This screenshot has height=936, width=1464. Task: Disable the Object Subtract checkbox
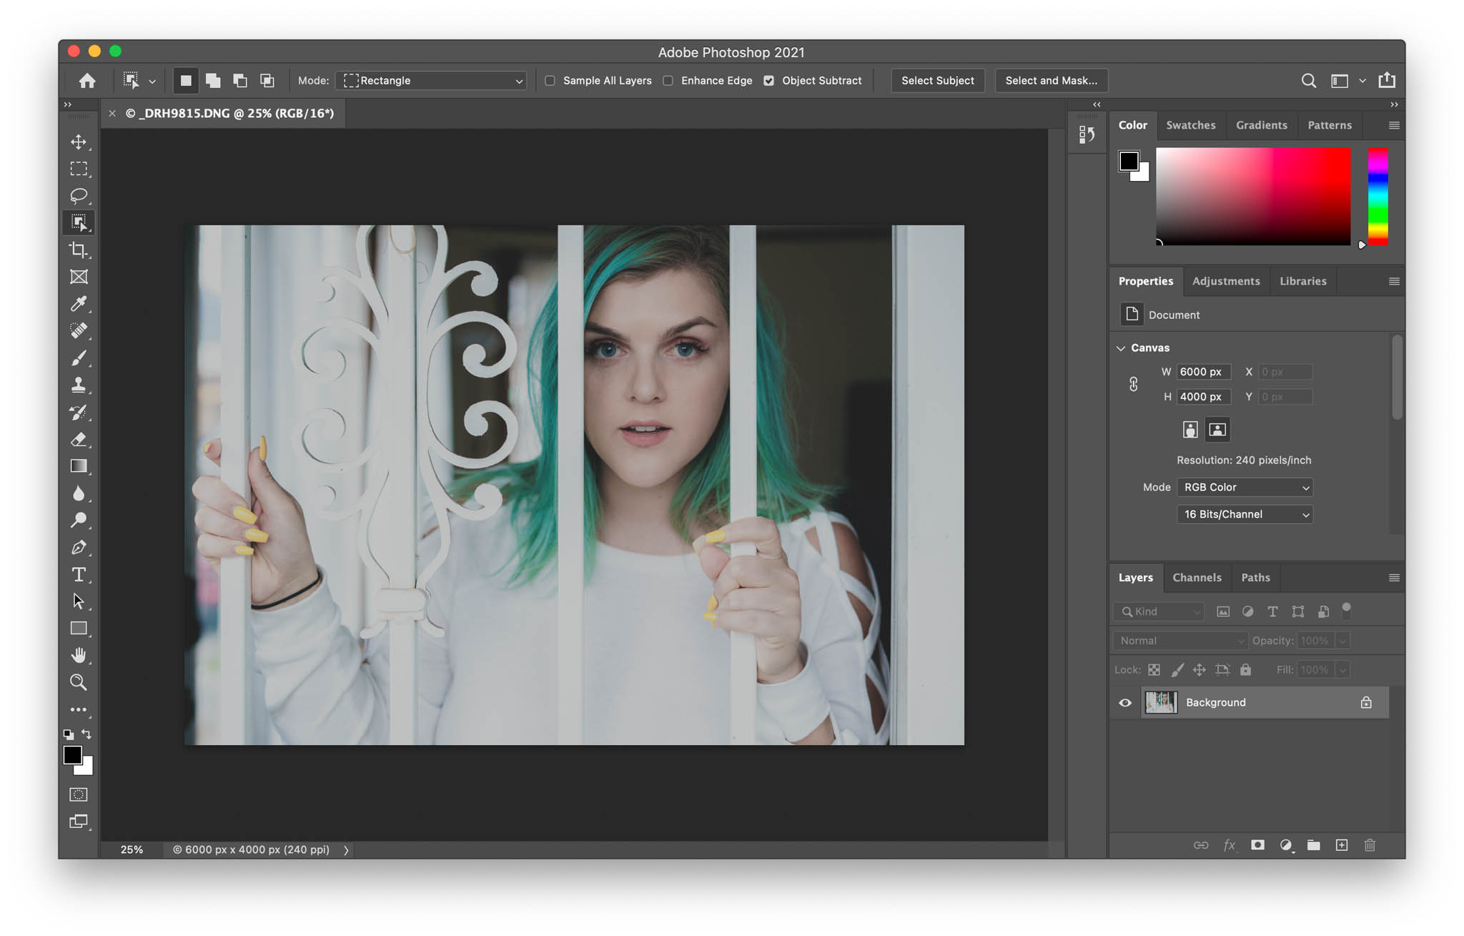[x=768, y=80]
